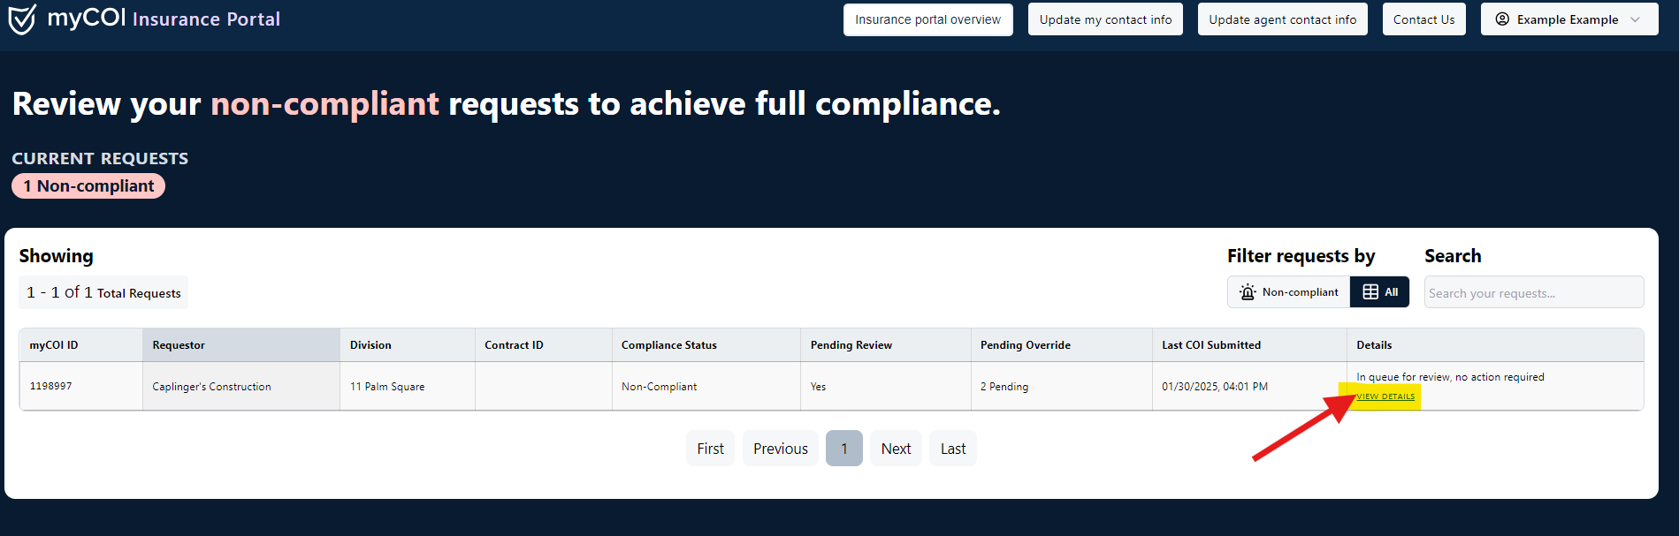Expand the Example Example account dropdown chevron
The height and width of the screenshot is (536, 1679).
(x=1635, y=19)
